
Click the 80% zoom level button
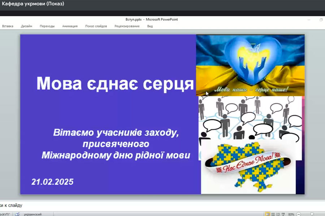pyautogui.click(x=291, y=214)
